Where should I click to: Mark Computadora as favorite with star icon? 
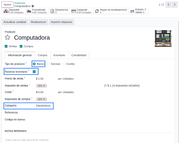(x=8, y=37)
